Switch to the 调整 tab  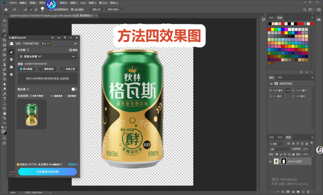[280, 78]
